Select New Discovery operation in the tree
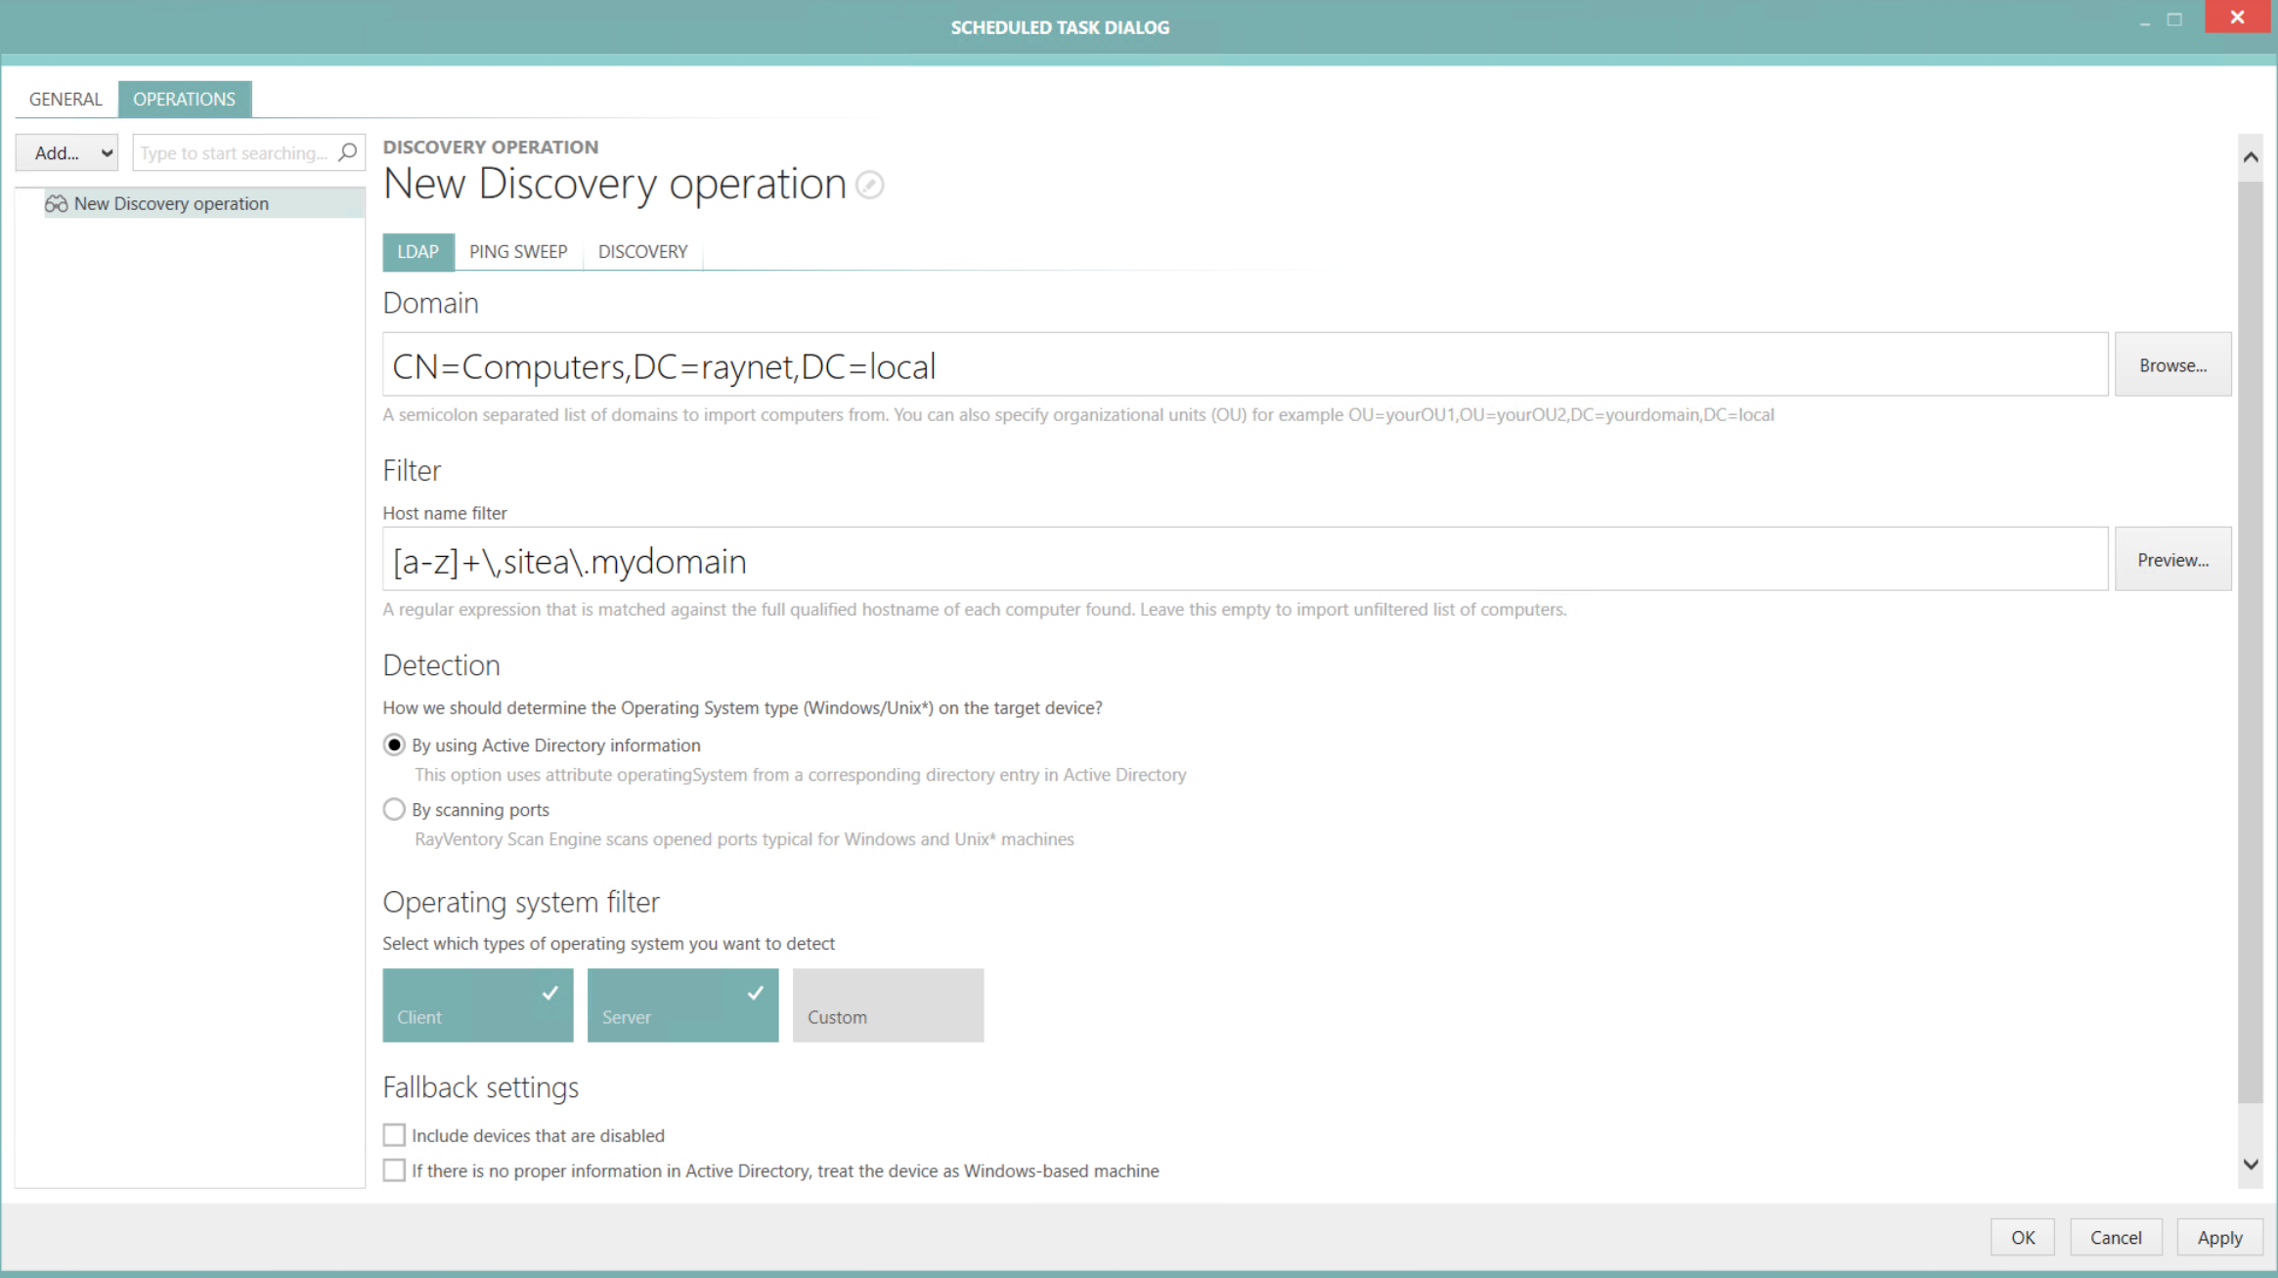This screenshot has width=2278, height=1278. point(171,203)
